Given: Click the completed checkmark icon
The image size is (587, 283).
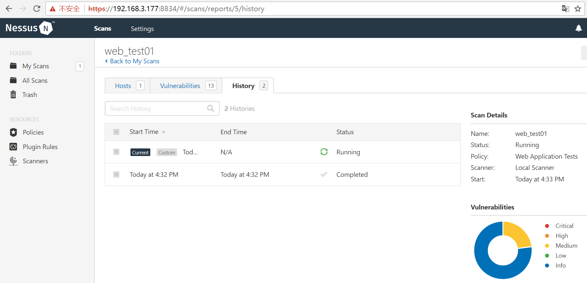Looking at the screenshot, I should pyautogui.click(x=324, y=174).
